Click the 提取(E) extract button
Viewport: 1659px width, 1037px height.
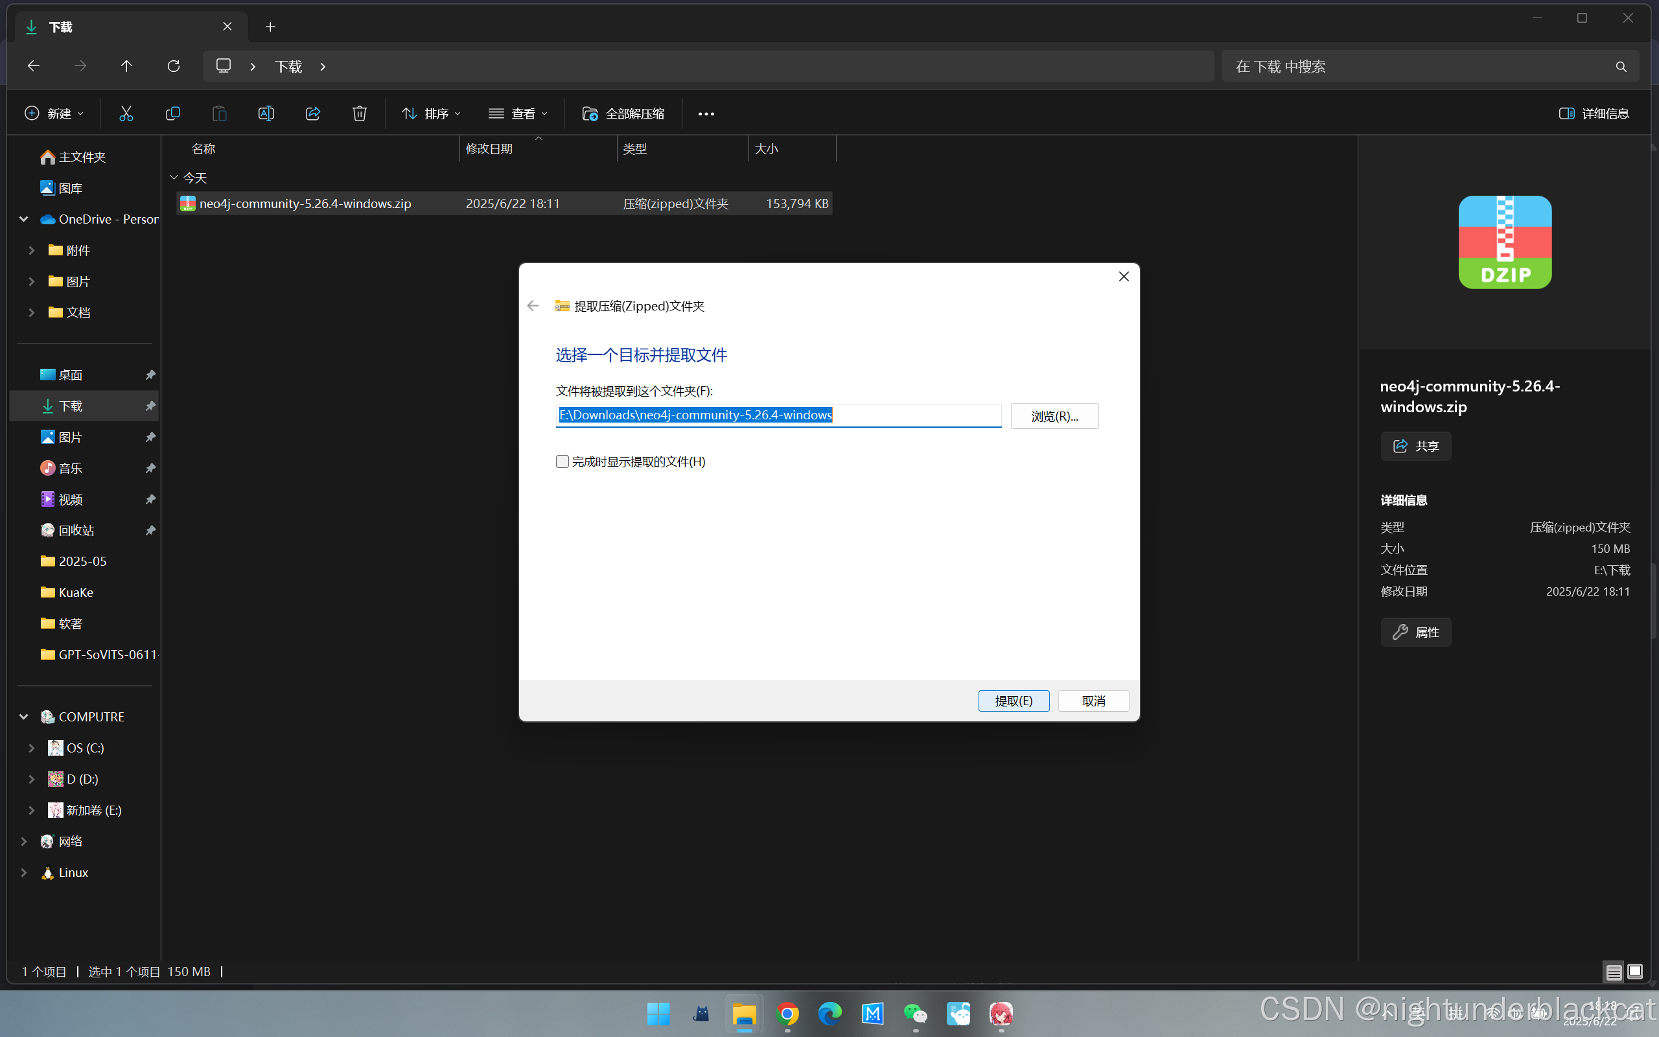(1014, 701)
